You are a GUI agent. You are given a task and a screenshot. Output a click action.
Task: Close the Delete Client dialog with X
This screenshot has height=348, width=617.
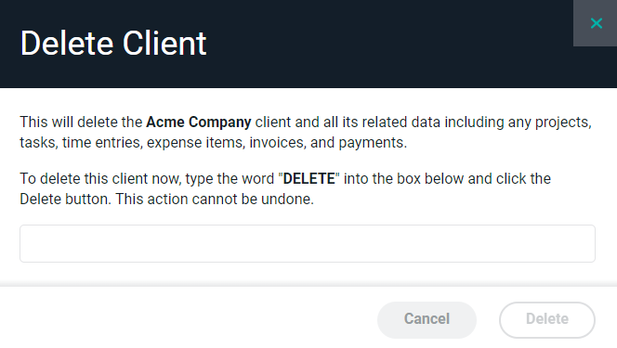click(x=597, y=23)
